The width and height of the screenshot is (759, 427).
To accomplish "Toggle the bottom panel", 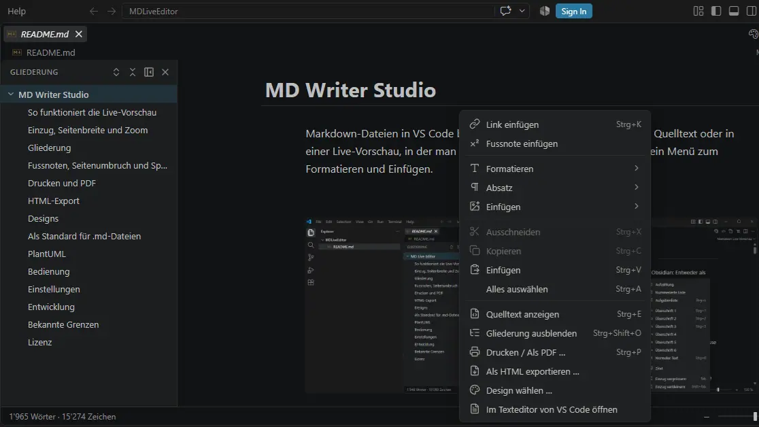I will tap(734, 11).
